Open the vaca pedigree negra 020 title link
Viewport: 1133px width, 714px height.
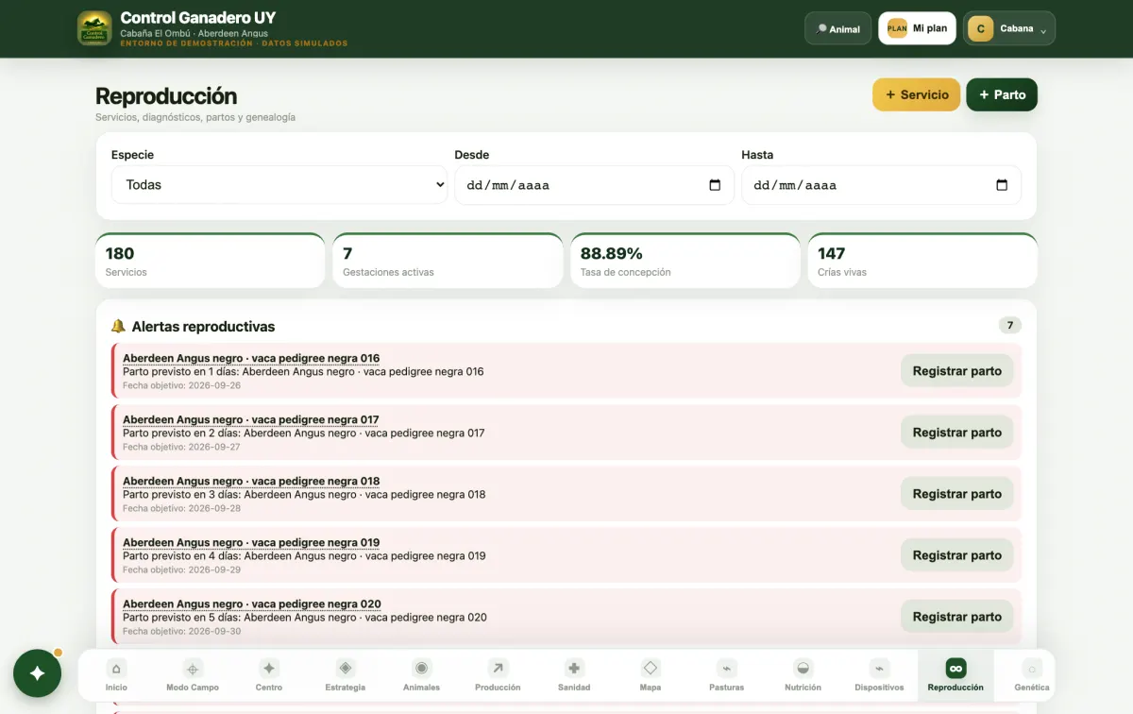tap(252, 603)
